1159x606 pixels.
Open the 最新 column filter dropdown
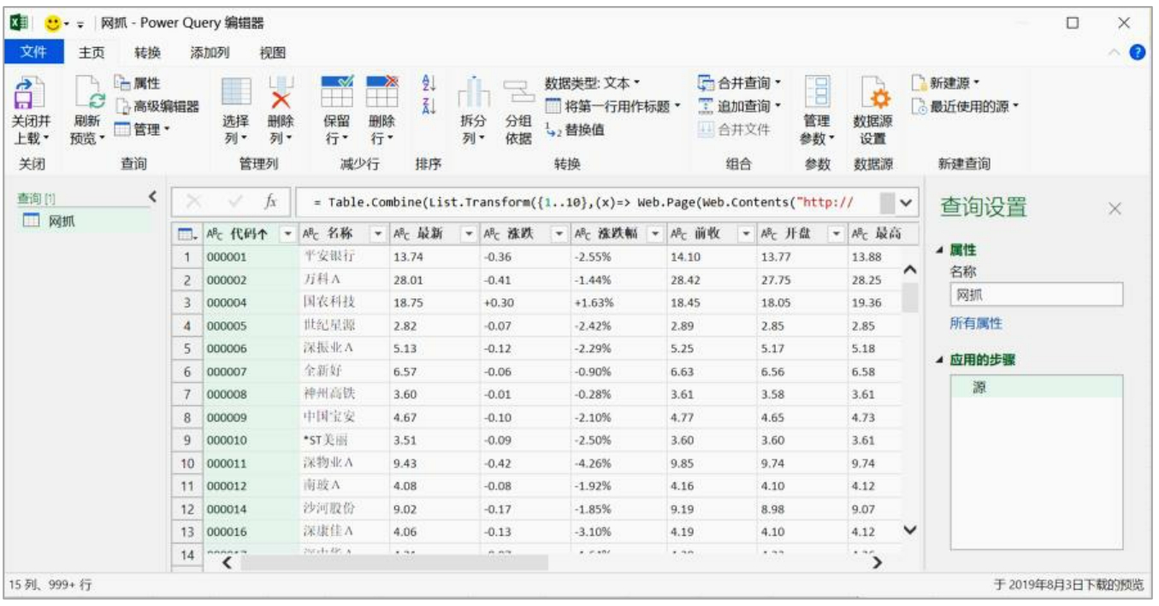[468, 233]
